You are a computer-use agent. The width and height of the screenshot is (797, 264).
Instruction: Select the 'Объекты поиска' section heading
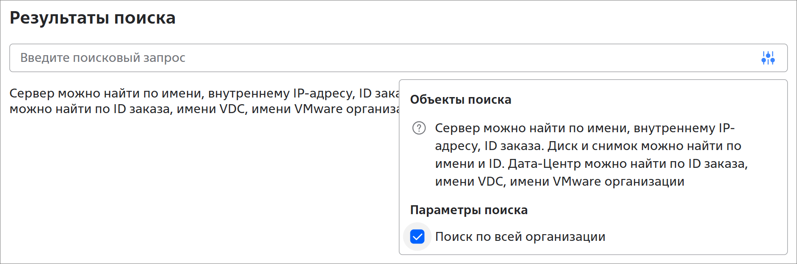461,100
